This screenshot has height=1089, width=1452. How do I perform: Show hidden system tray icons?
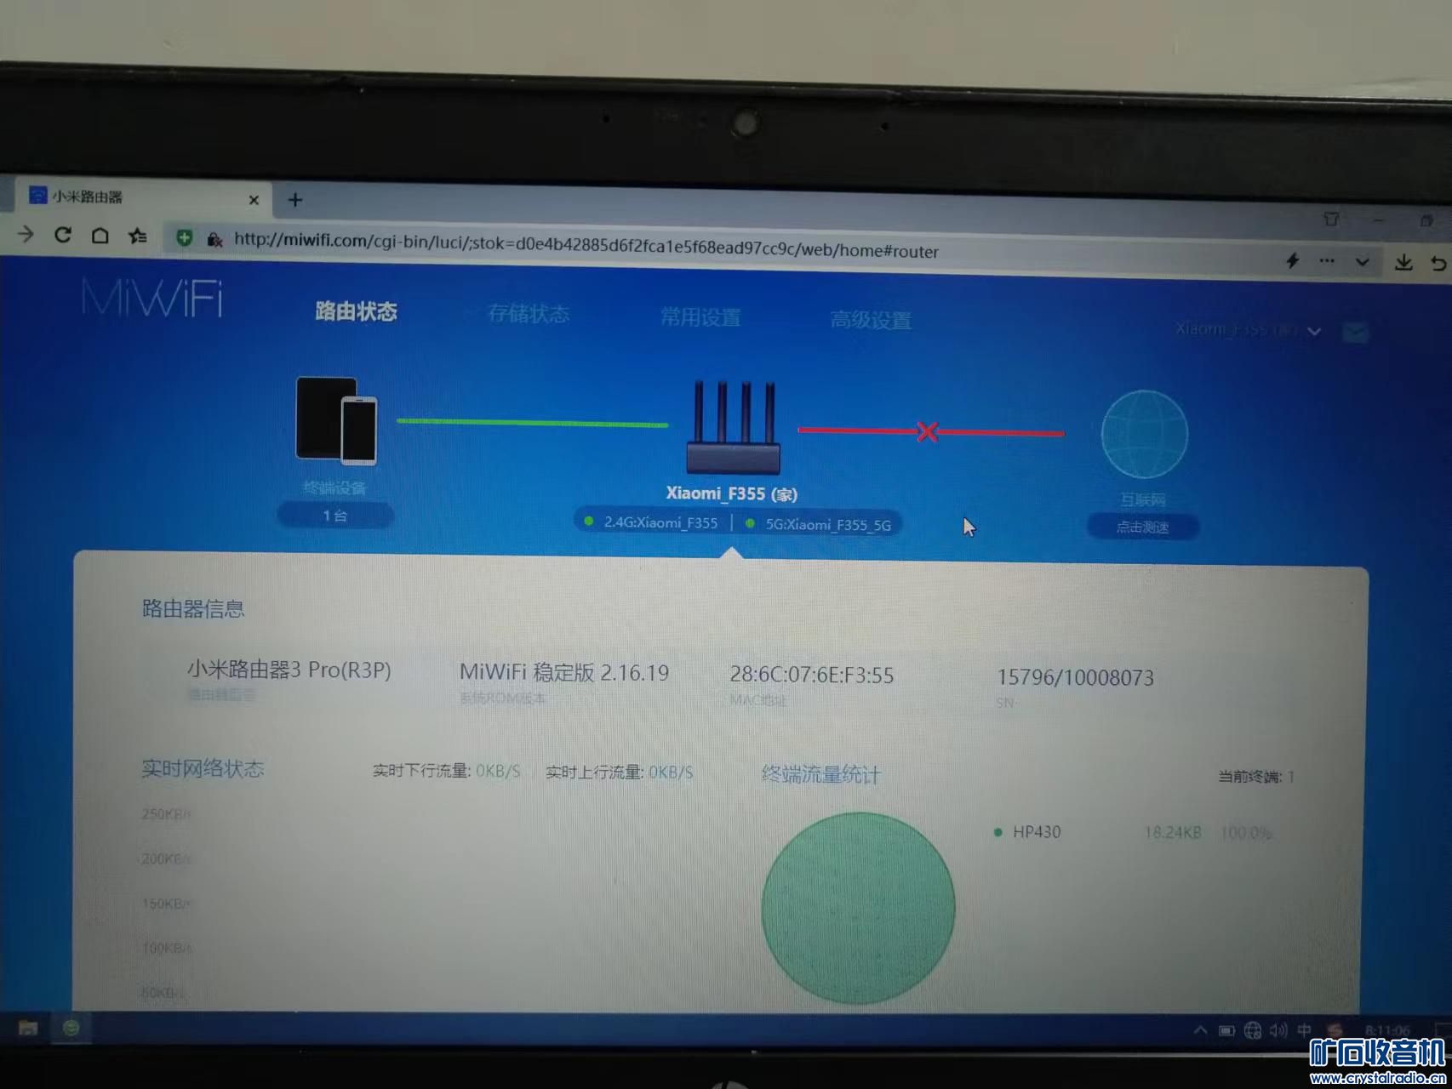[x=1200, y=1030]
